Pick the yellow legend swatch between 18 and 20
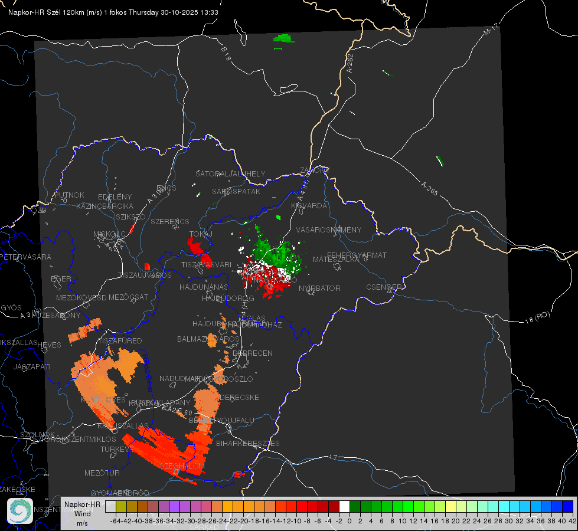The width and height of the screenshot is (578, 531). coord(450,506)
